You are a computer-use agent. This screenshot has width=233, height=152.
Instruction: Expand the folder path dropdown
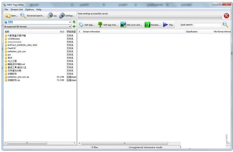70,22
